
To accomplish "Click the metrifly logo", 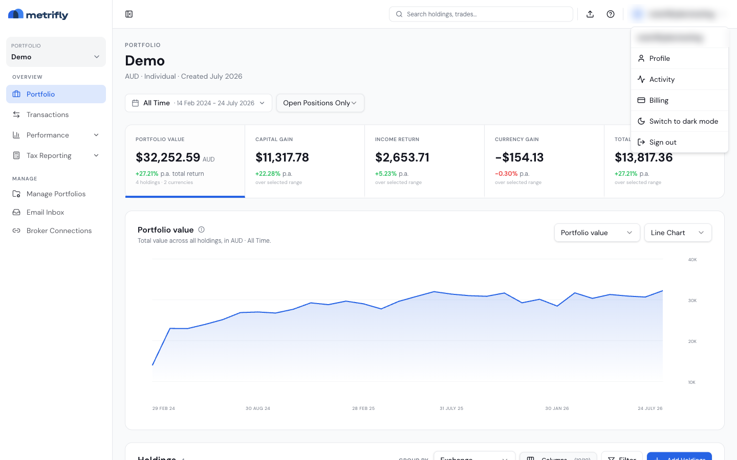I will (x=38, y=14).
